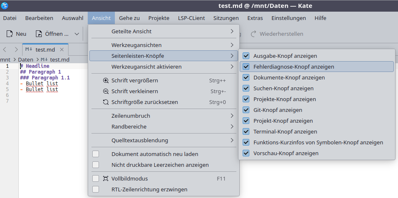The image size is (398, 198).
Task: Open the Extras menu
Action: 255,18
